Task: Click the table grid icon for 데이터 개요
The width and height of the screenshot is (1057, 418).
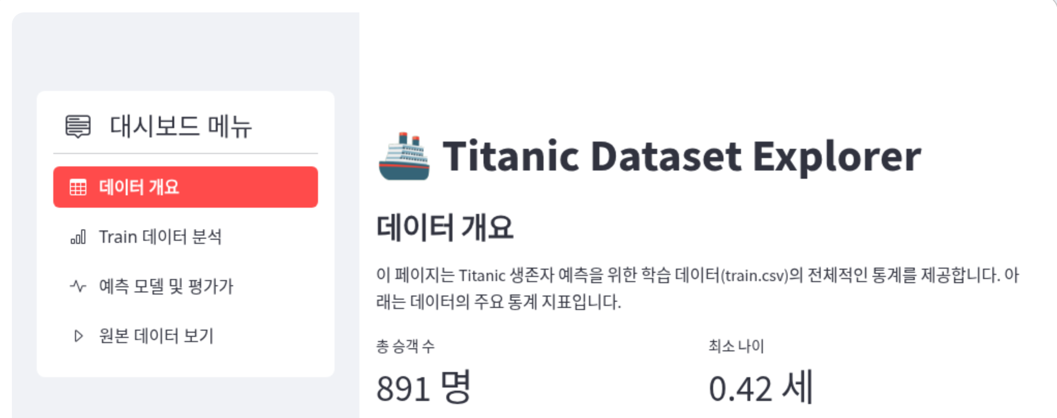Action: coord(78,187)
